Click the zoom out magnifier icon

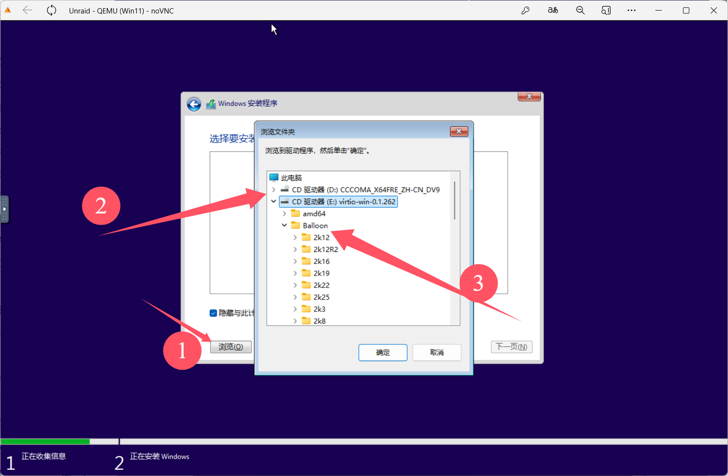pyautogui.click(x=580, y=11)
